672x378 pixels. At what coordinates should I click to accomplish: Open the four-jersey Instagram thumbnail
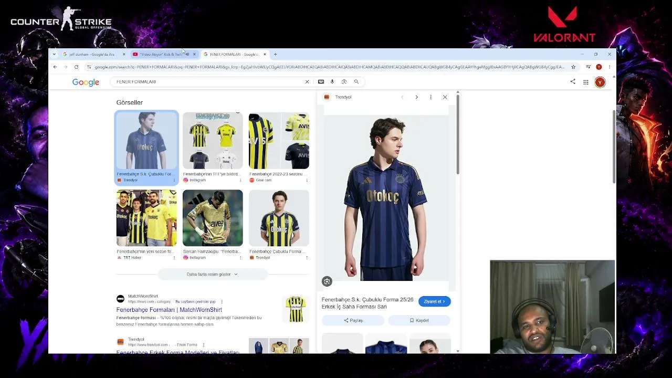[x=213, y=140]
